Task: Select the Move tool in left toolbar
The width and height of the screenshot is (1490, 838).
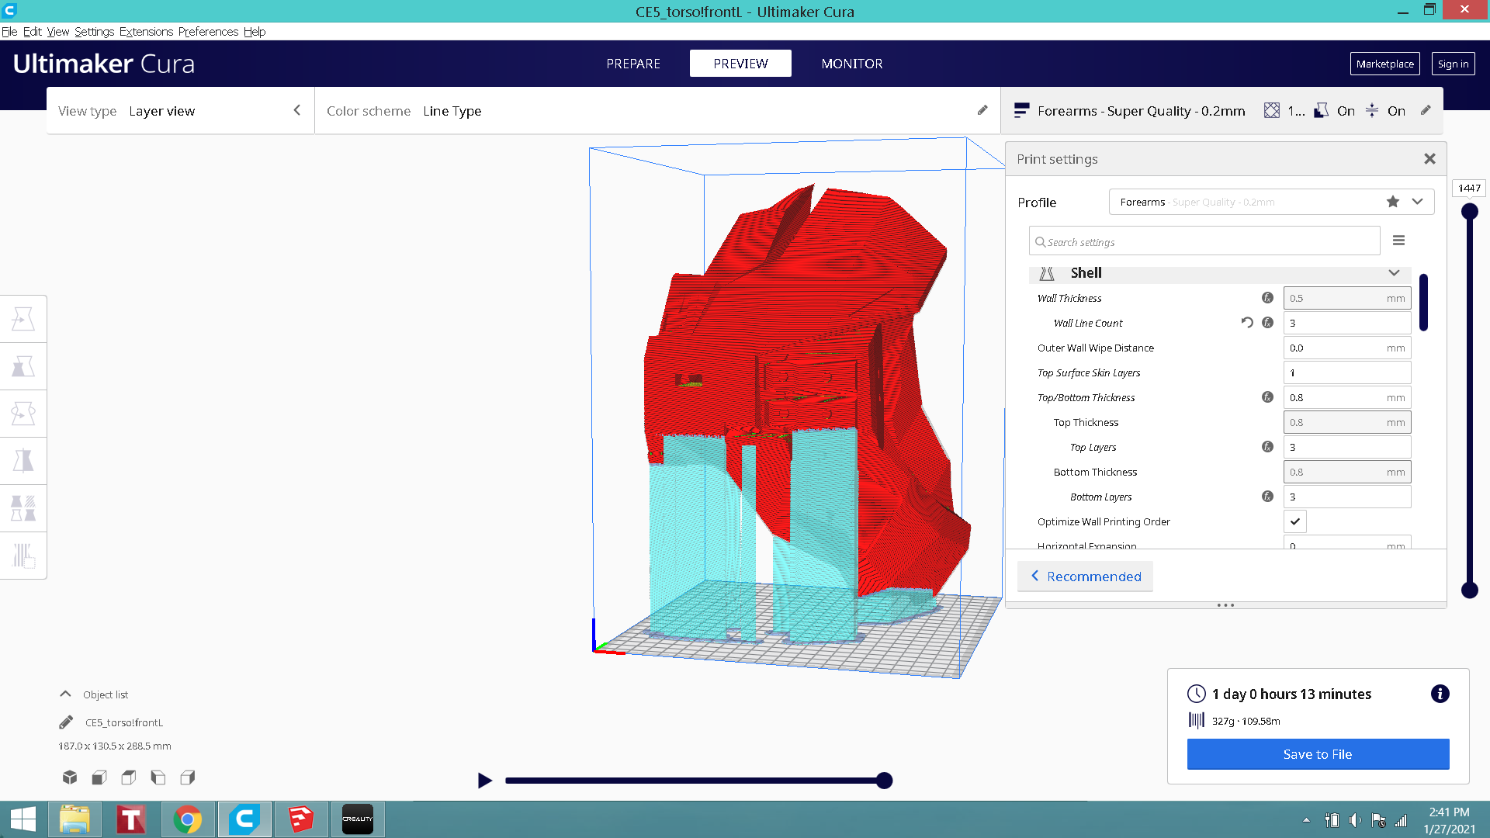Action: (x=23, y=319)
